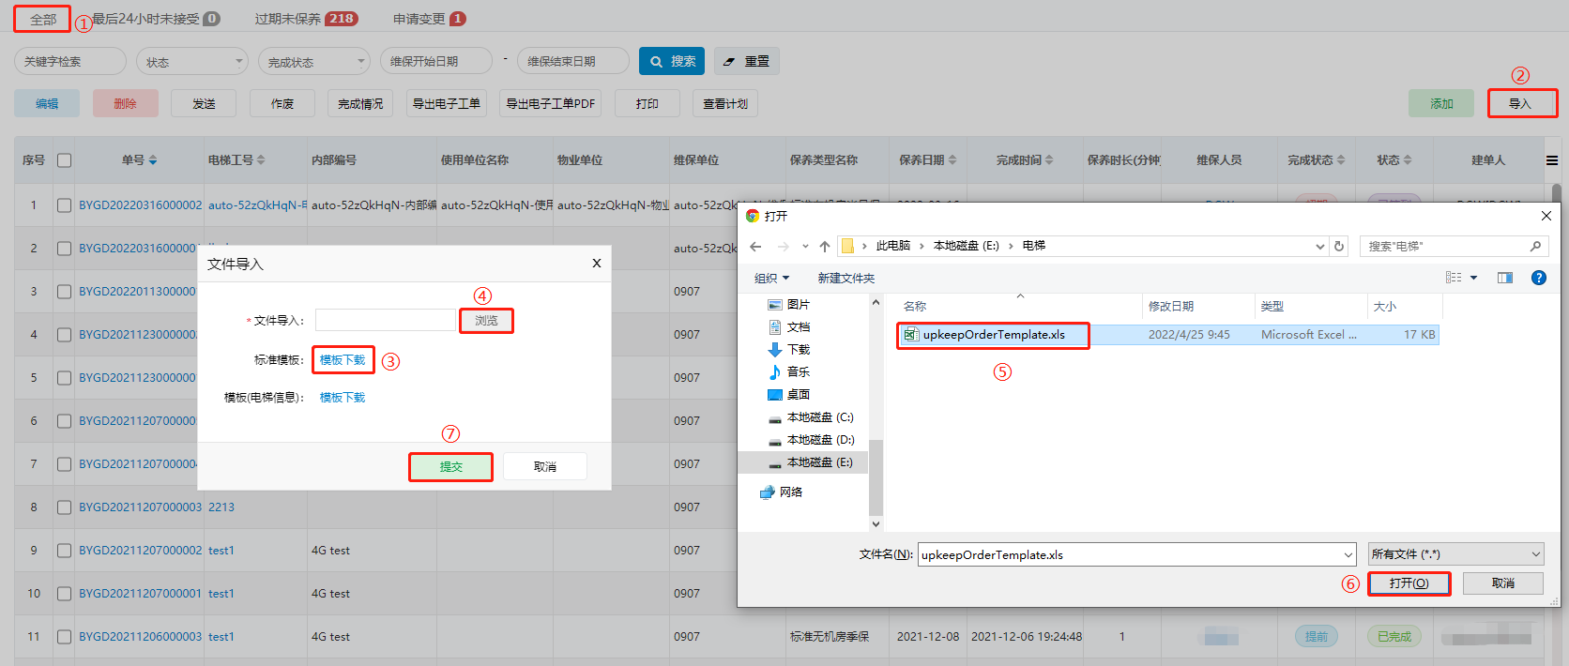The image size is (1569, 666).
Task: Click the 提交 submit button
Action: click(x=450, y=466)
